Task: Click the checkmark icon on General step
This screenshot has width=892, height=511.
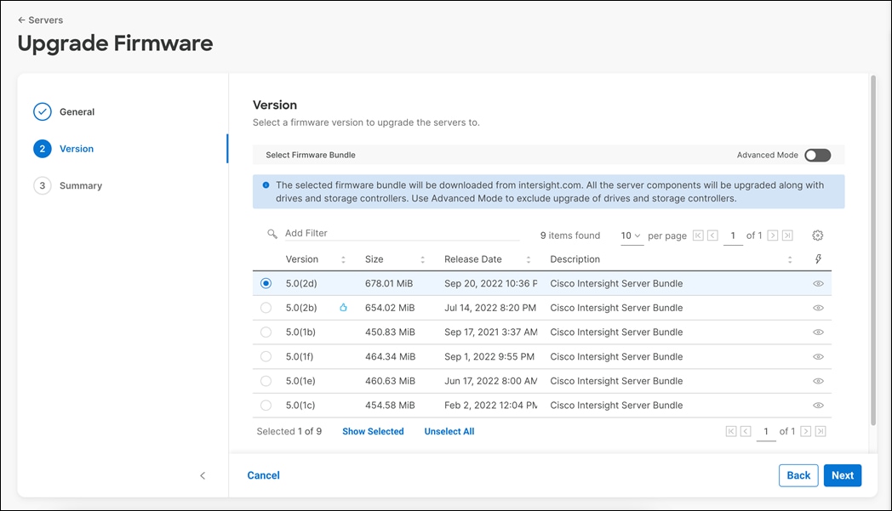Action: coord(43,111)
